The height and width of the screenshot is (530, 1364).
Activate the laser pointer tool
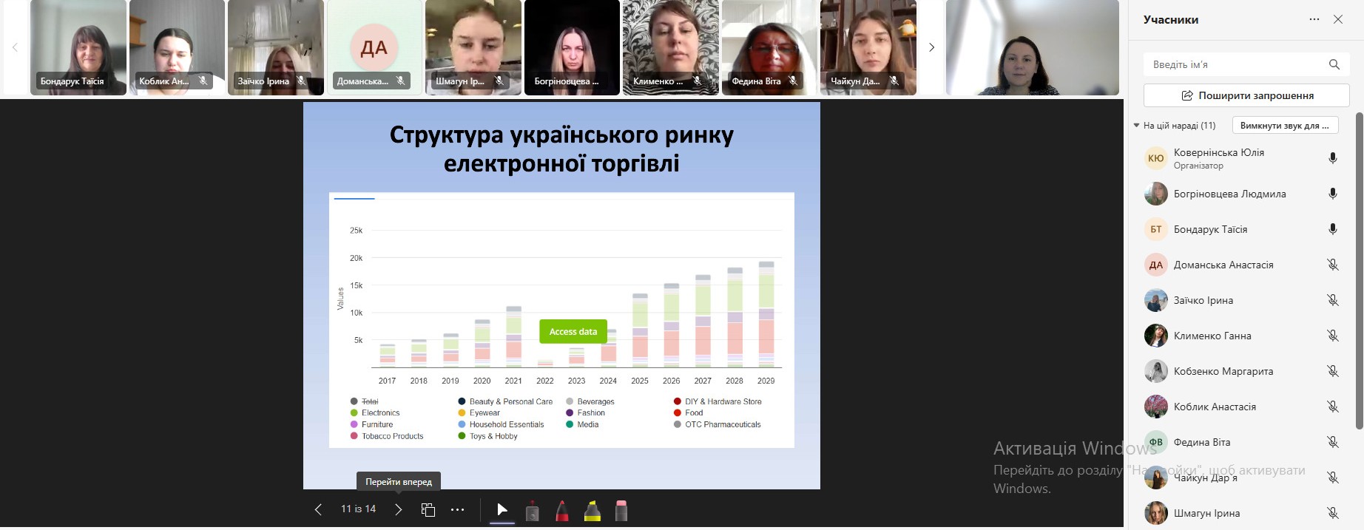click(x=532, y=510)
